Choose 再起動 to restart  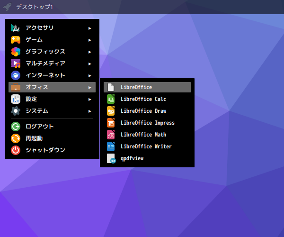click(x=52, y=138)
